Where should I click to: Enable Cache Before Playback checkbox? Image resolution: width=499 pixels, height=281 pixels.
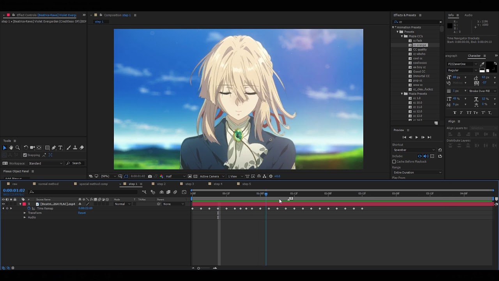coord(394,162)
